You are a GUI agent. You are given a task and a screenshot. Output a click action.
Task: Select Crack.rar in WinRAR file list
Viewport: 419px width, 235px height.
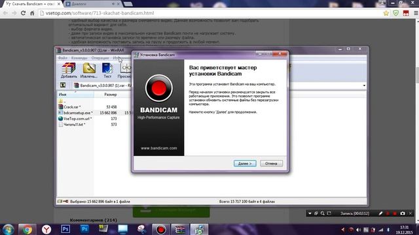coord(72,107)
